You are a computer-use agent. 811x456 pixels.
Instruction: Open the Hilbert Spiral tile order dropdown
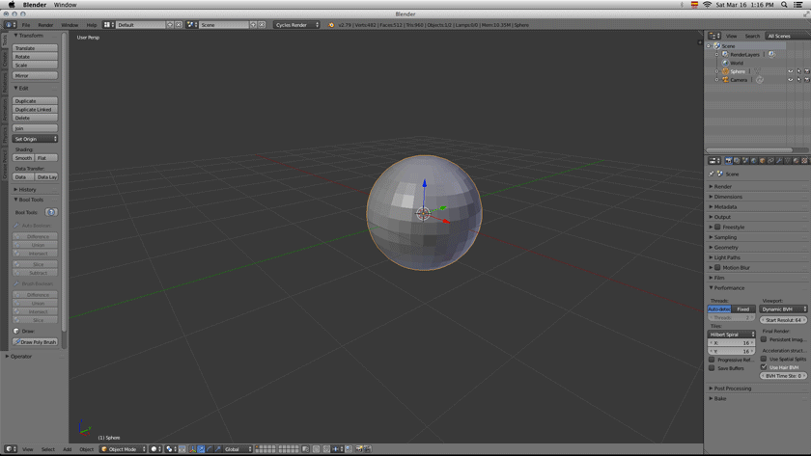[732, 335]
